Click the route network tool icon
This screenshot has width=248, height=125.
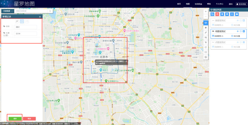pos(206,42)
